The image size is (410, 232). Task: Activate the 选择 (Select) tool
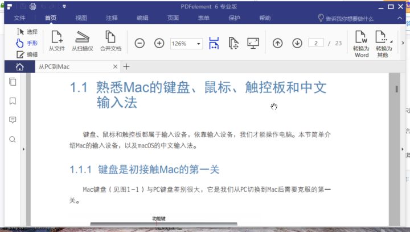pos(27,32)
